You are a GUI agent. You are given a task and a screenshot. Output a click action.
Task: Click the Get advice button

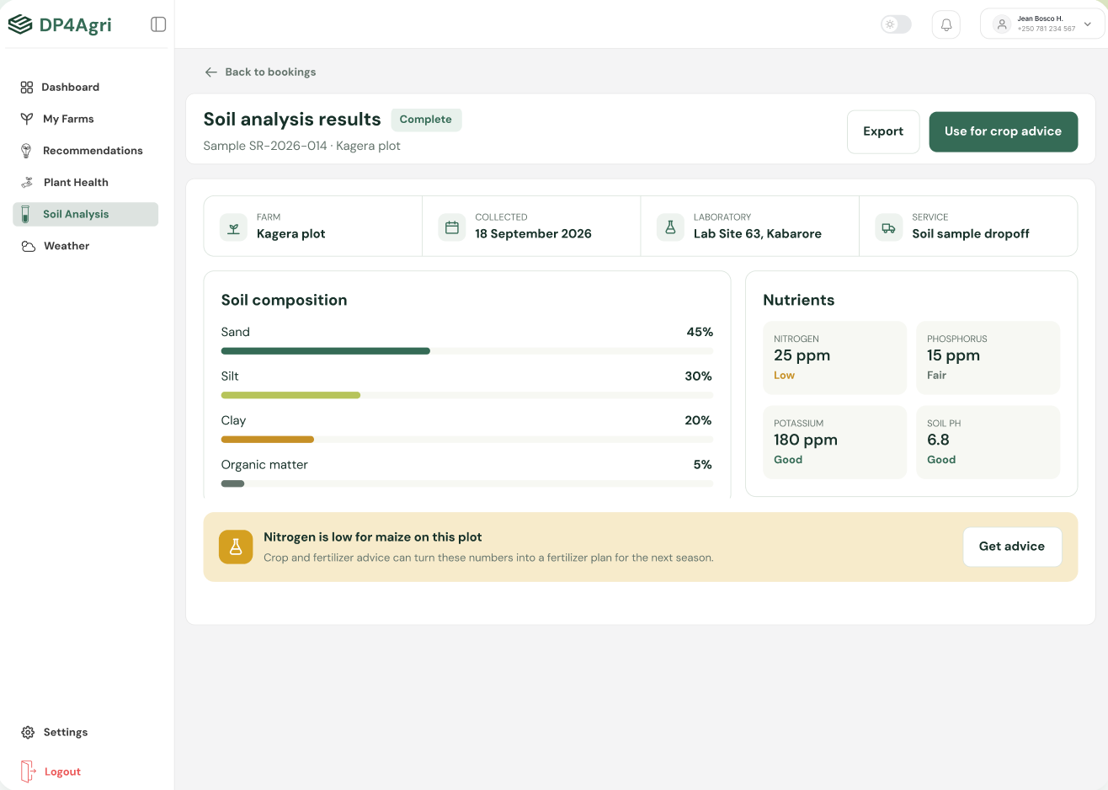pos(1012,547)
